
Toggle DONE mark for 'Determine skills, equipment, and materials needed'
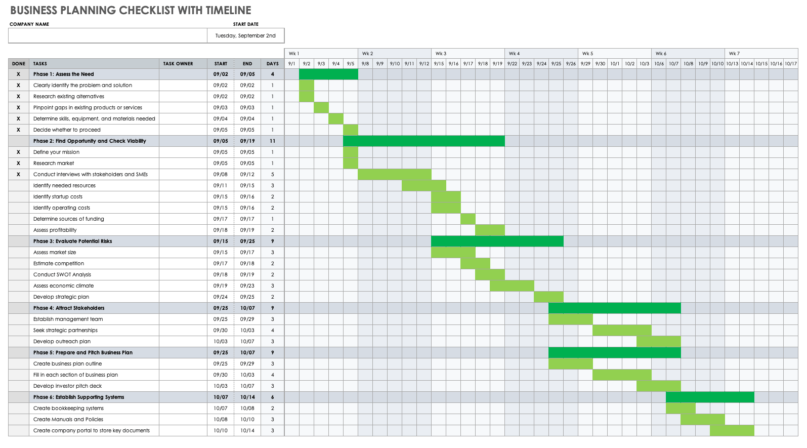coord(19,119)
